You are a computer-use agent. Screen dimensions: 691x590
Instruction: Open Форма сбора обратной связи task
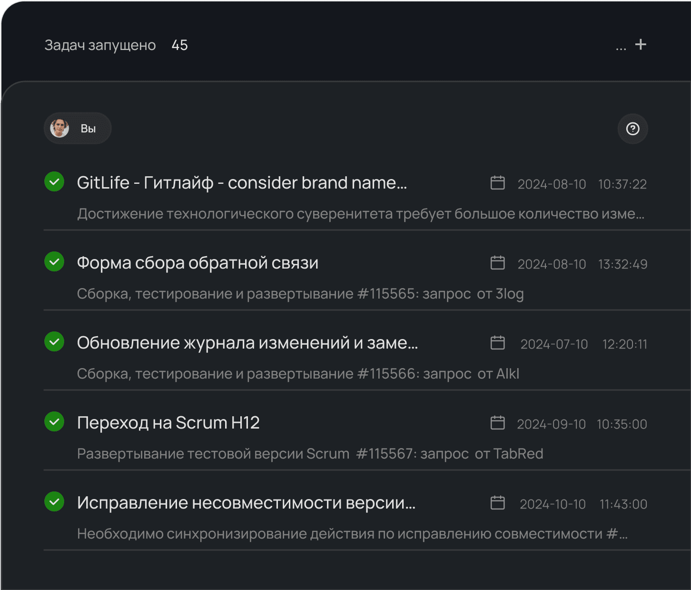[197, 263]
